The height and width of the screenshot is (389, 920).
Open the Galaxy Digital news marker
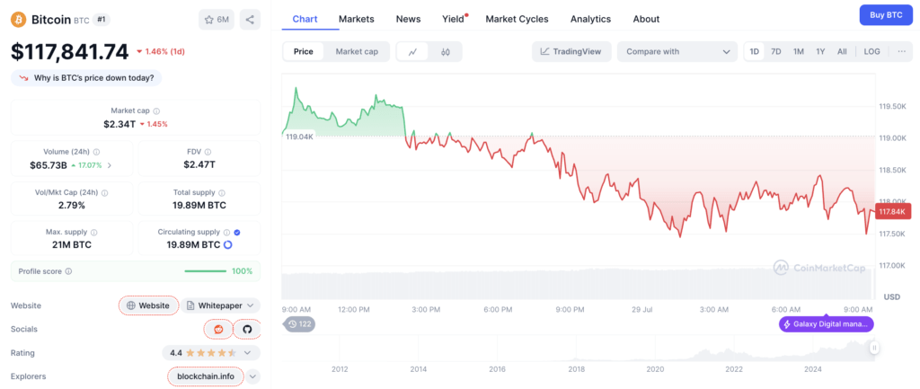[x=827, y=324]
